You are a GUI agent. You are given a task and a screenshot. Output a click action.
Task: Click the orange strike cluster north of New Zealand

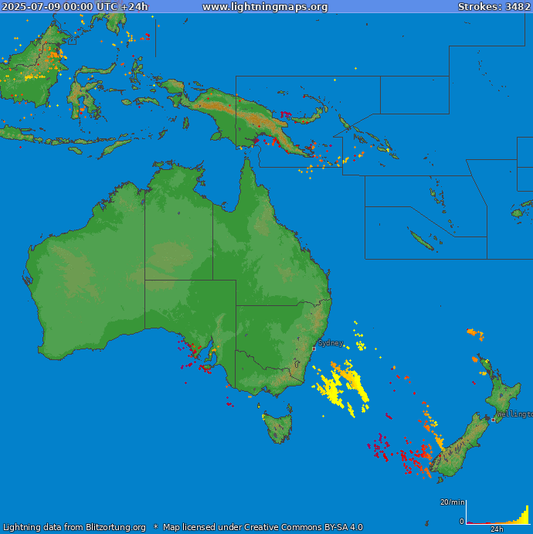pyautogui.click(x=474, y=333)
